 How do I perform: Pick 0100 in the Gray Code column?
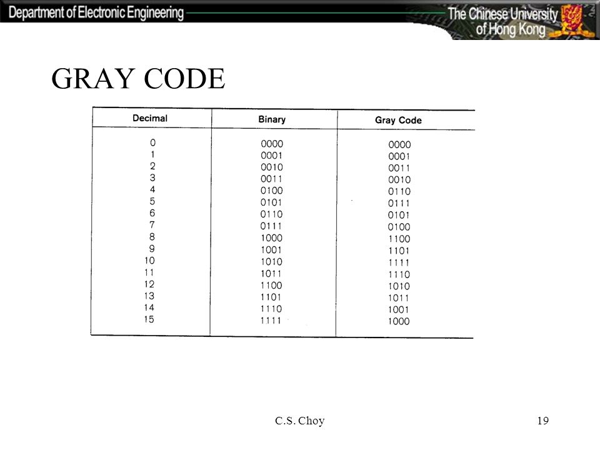399,227
